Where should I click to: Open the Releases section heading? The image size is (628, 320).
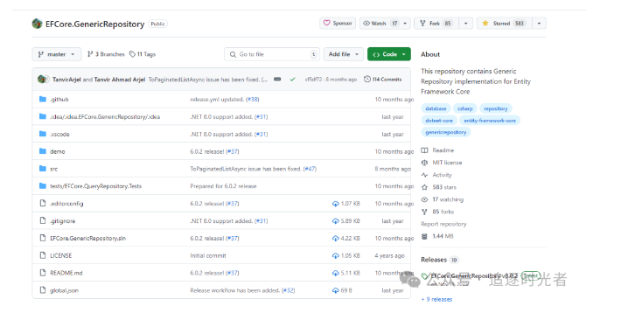434,260
